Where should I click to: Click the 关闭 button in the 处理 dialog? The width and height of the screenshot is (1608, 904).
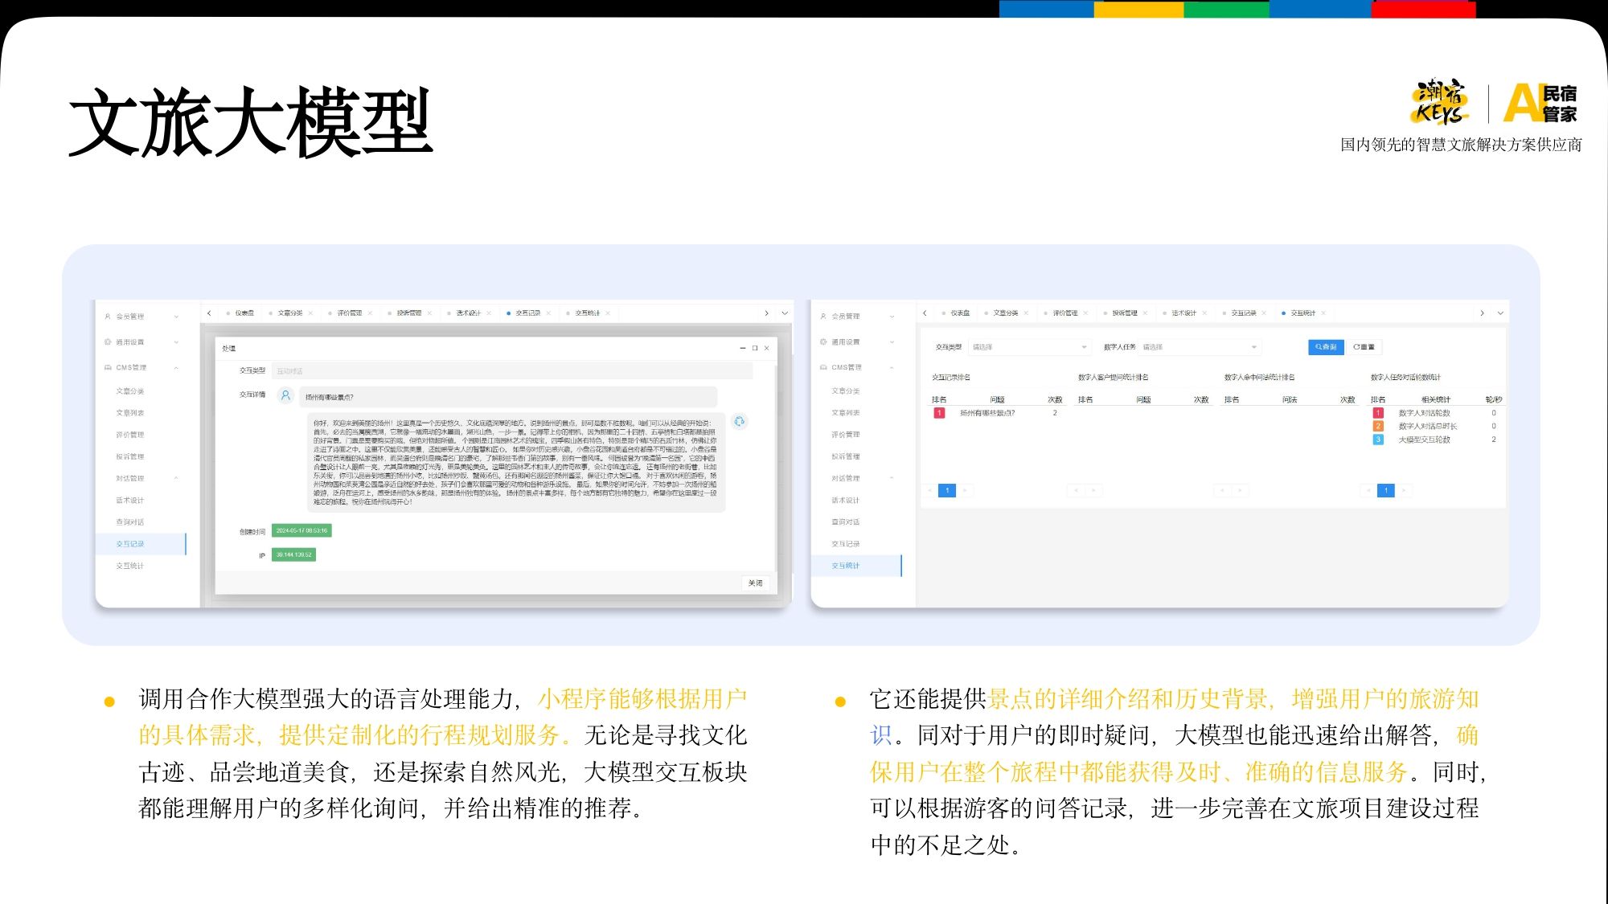[755, 583]
